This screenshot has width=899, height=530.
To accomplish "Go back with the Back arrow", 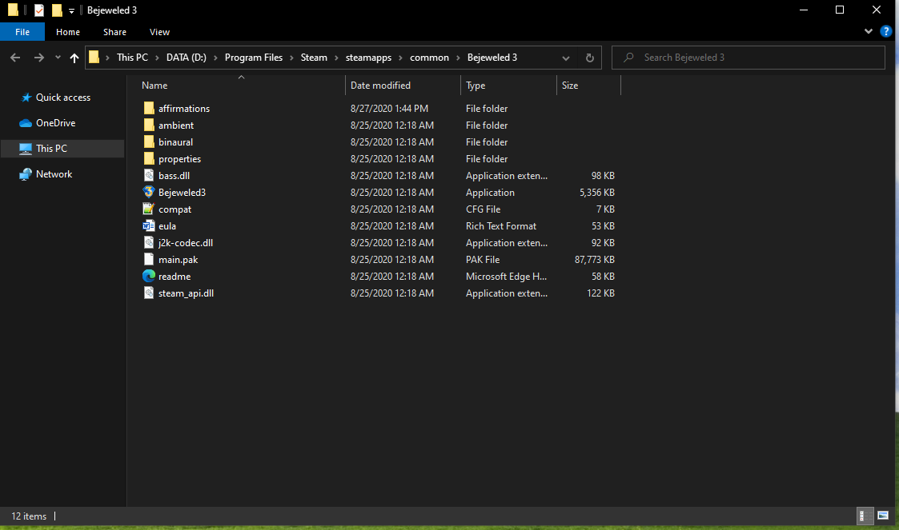I will [15, 58].
